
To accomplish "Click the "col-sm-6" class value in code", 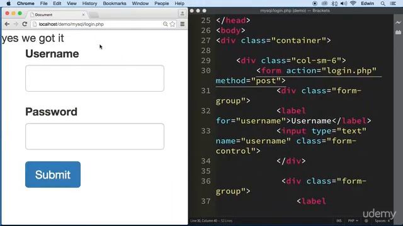I will point(316,60).
